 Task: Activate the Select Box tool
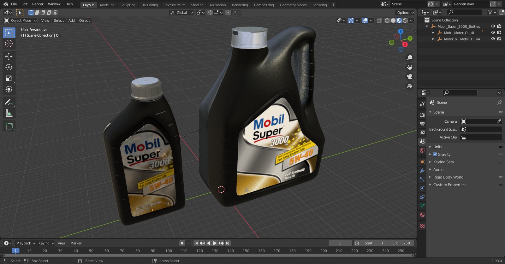(9, 32)
